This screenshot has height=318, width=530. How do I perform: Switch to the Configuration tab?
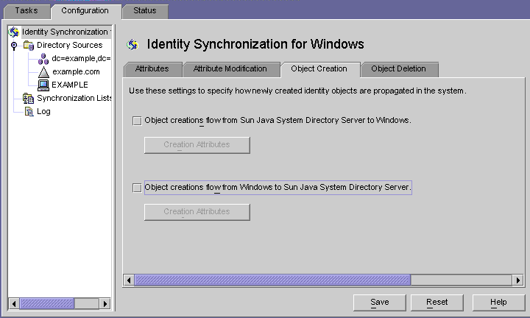pyautogui.click(x=85, y=11)
